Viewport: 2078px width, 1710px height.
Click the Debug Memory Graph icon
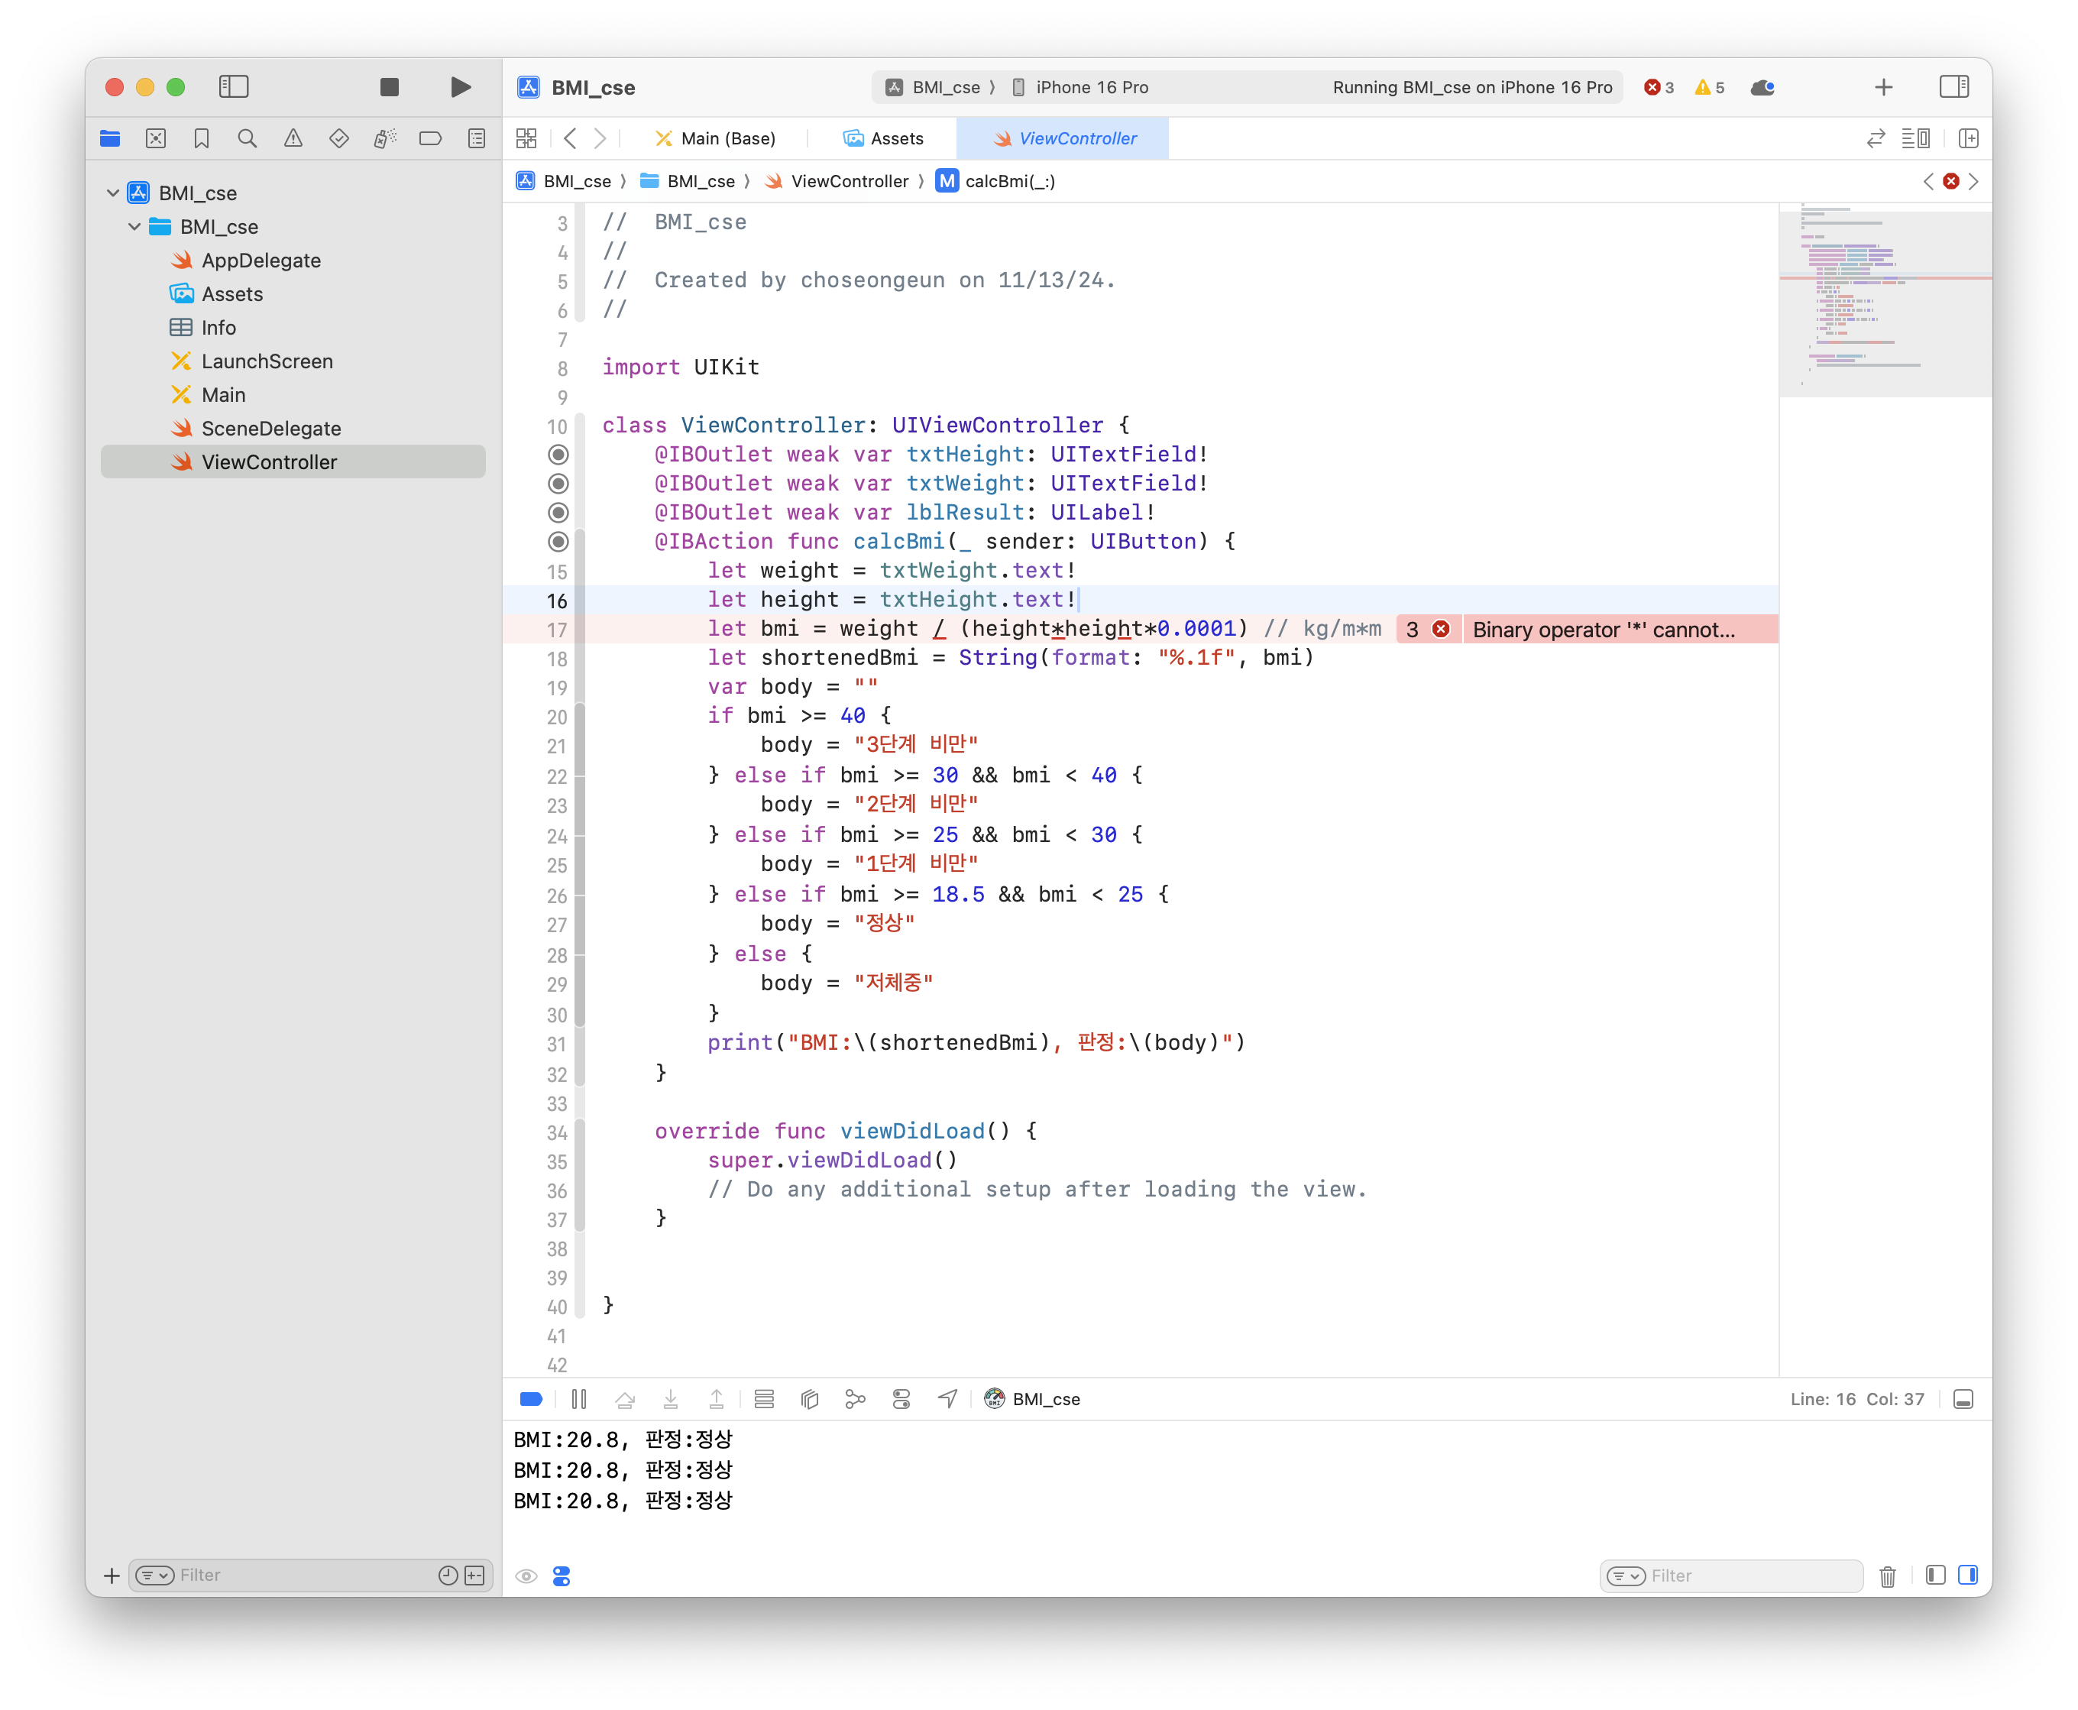[855, 1399]
